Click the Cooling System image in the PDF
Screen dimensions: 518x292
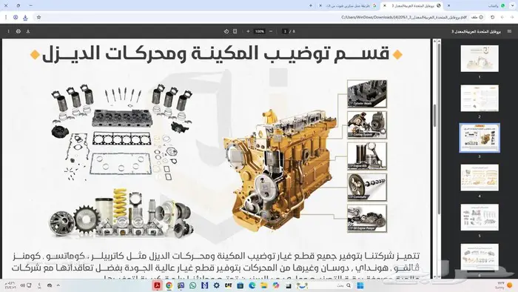(x=367, y=125)
